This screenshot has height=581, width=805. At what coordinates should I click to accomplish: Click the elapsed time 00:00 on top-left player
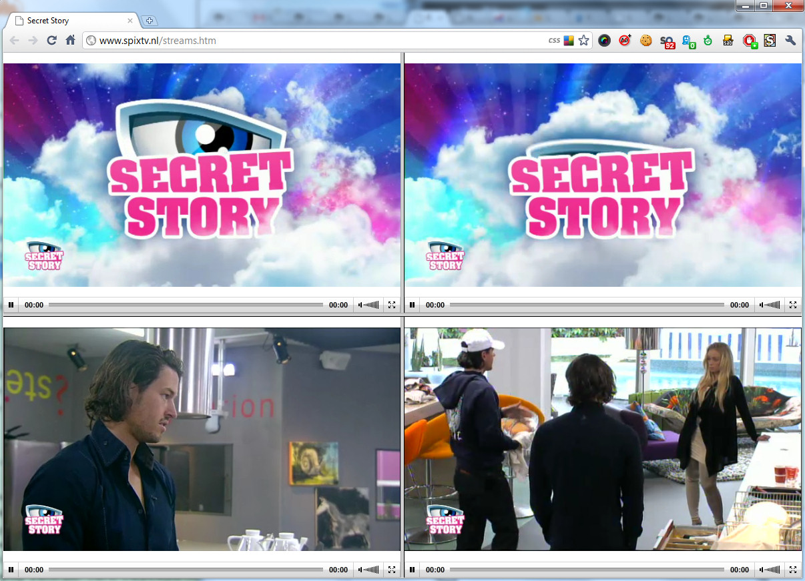click(34, 305)
